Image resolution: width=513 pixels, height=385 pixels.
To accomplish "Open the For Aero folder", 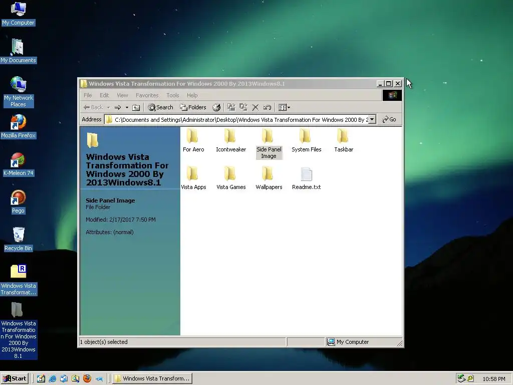I will (193, 140).
